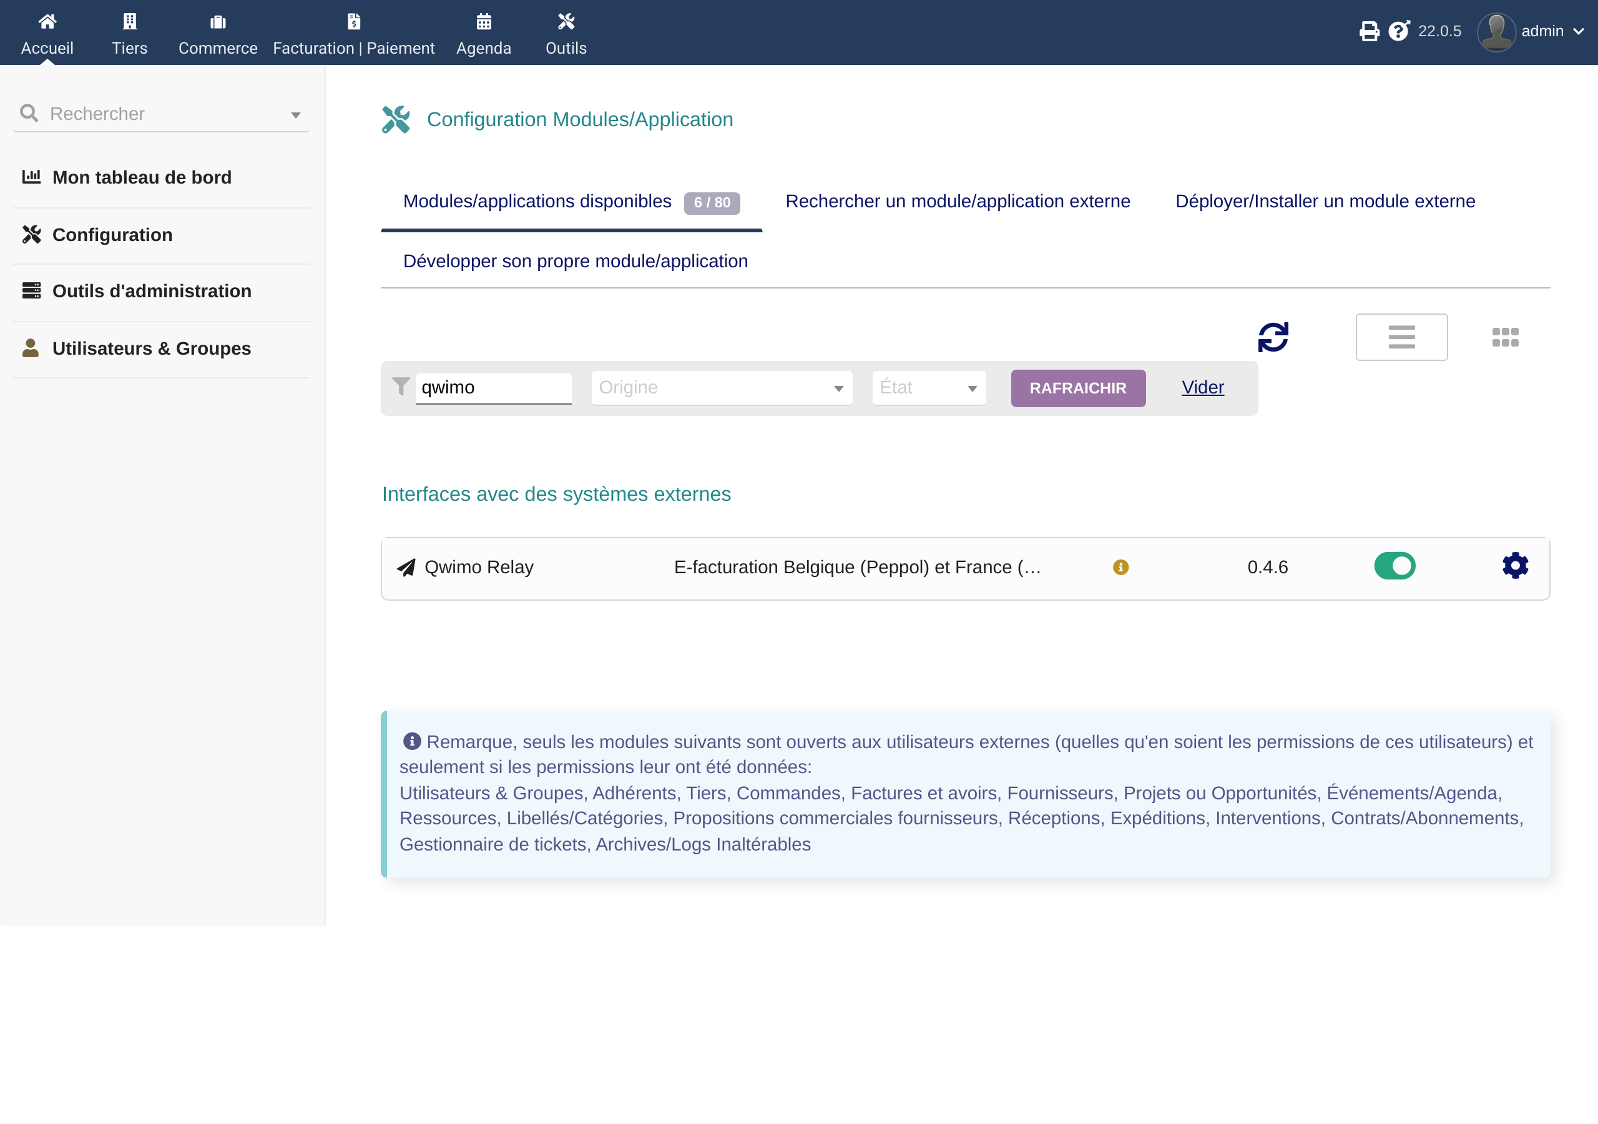The image size is (1598, 1124).
Task: Open the Agenda menu
Action: [484, 34]
